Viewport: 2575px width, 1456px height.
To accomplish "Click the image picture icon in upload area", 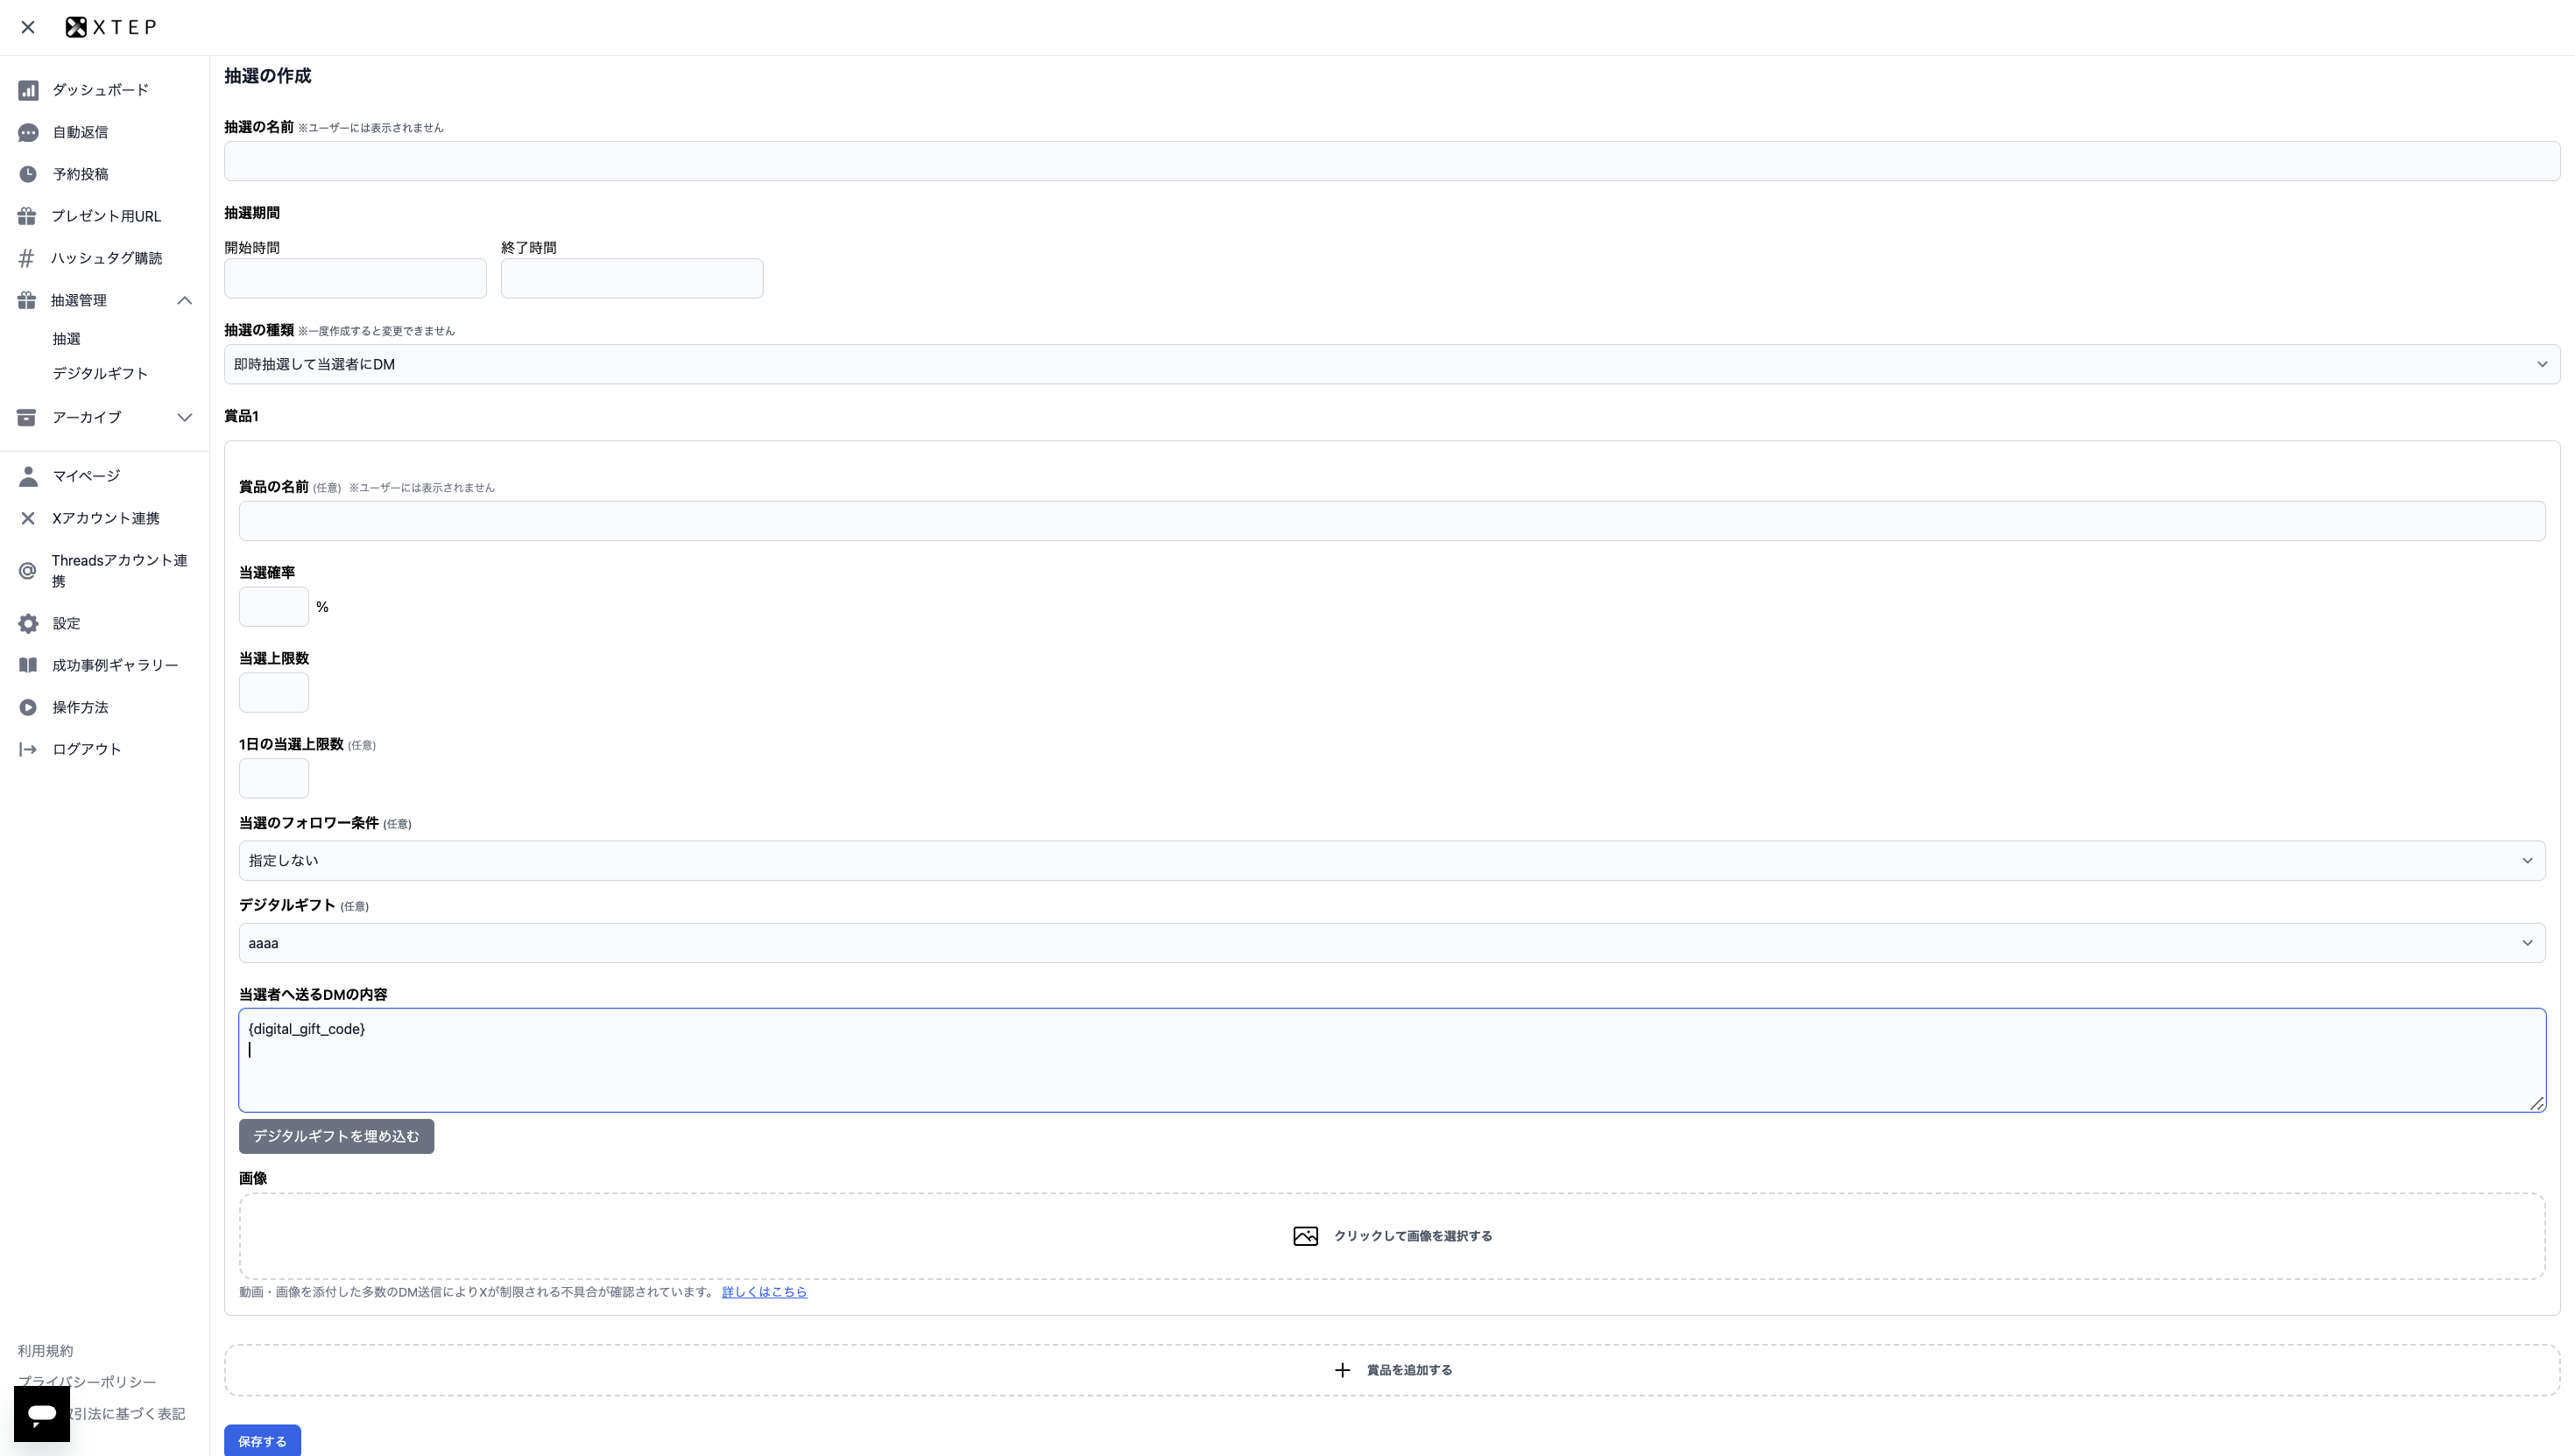I will tap(1306, 1236).
